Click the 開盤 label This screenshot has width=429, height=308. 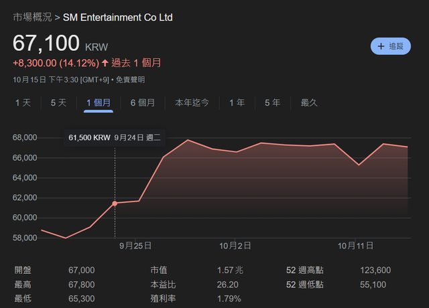(23, 271)
